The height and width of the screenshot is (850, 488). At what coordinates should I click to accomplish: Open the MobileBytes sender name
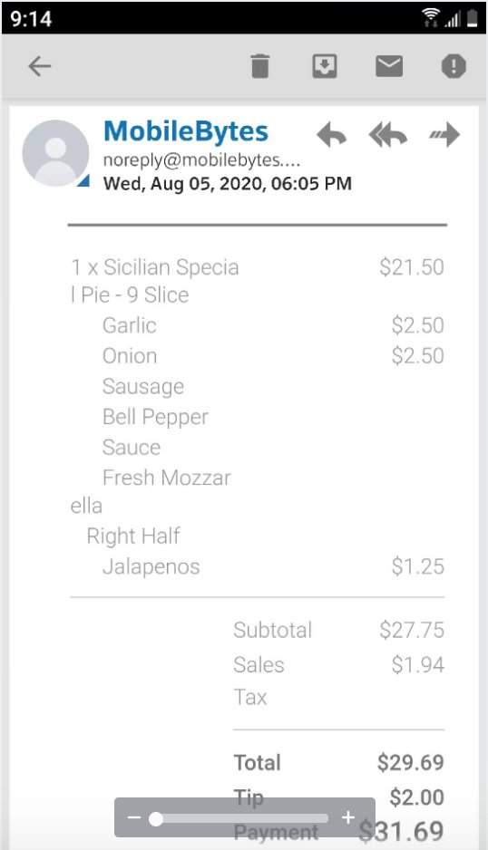coord(186,131)
